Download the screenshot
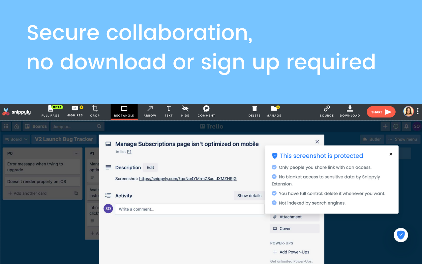This screenshot has width=422, height=264. click(x=350, y=112)
